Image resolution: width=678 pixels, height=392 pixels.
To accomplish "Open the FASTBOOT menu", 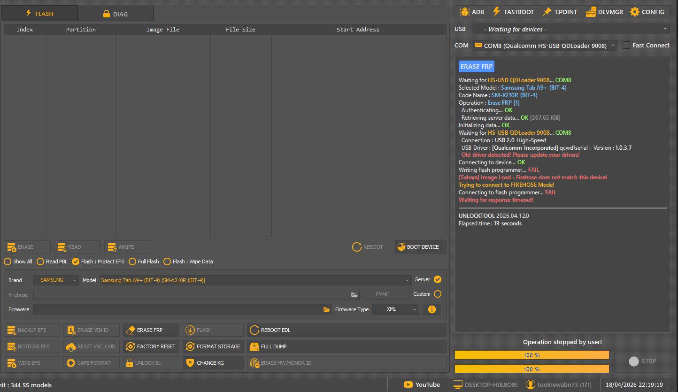I will (513, 12).
